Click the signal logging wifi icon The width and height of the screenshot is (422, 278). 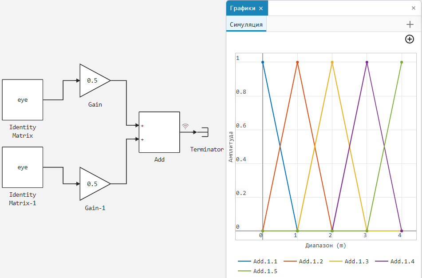[185, 126]
